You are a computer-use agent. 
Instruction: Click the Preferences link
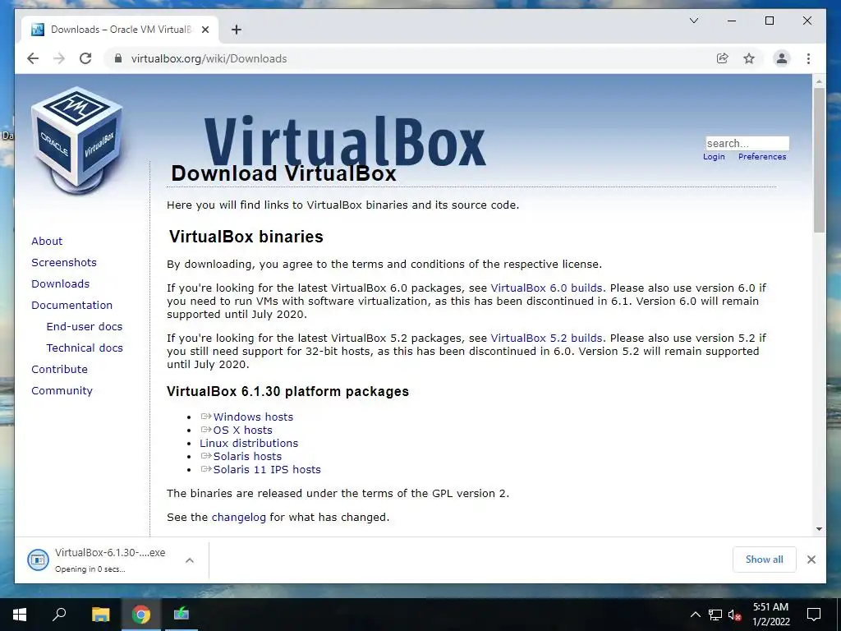(x=762, y=156)
